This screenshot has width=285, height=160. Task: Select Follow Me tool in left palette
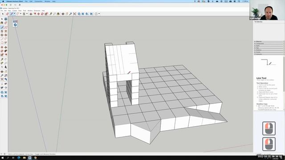[x=6, y=51]
